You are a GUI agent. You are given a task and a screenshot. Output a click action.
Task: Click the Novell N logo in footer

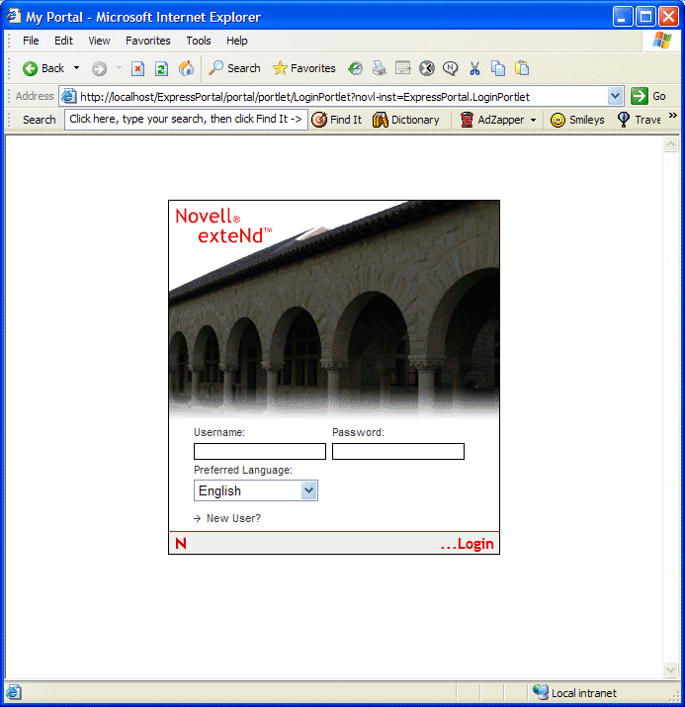click(181, 543)
